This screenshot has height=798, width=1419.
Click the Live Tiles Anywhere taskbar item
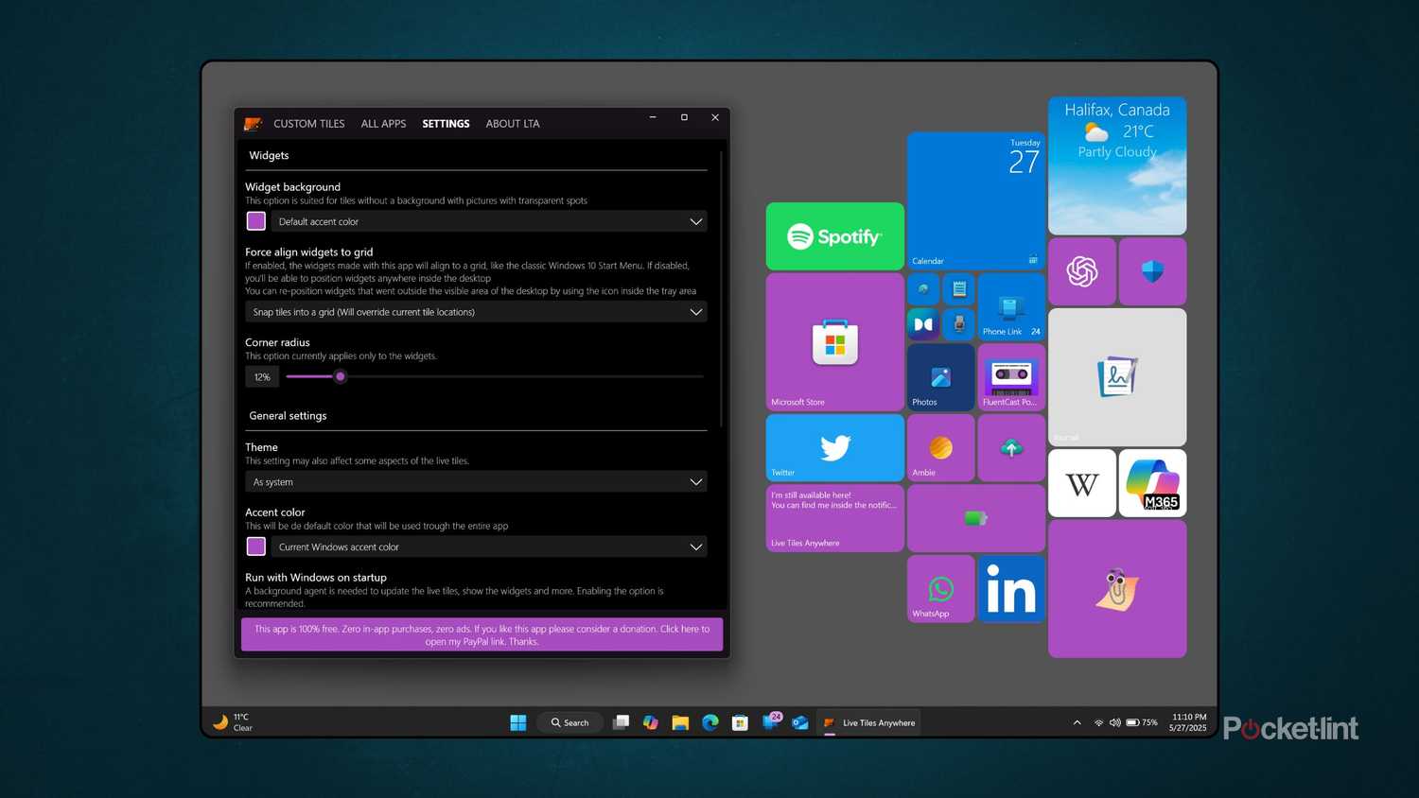867,722
